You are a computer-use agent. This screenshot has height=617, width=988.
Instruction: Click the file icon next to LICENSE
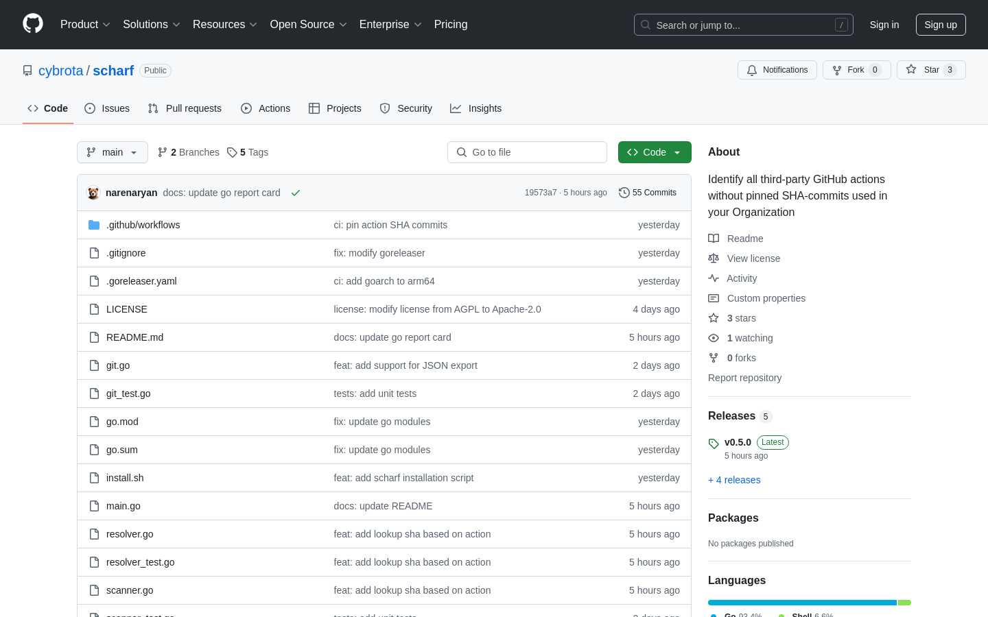coord(94,309)
